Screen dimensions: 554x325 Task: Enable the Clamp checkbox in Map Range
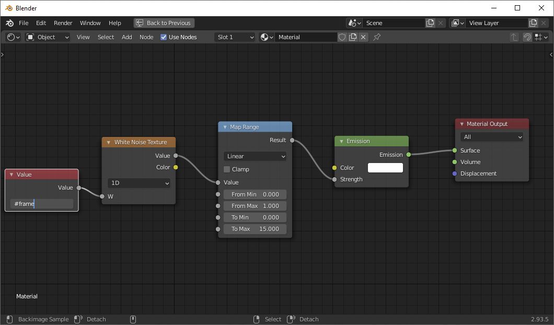coord(227,170)
